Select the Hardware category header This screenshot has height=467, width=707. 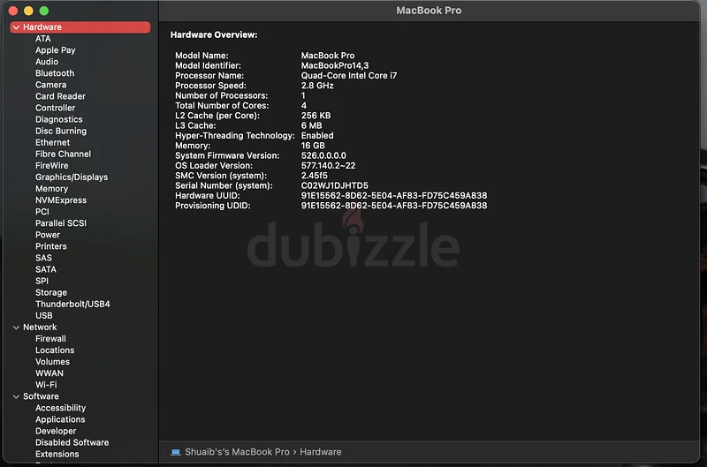[x=80, y=27]
